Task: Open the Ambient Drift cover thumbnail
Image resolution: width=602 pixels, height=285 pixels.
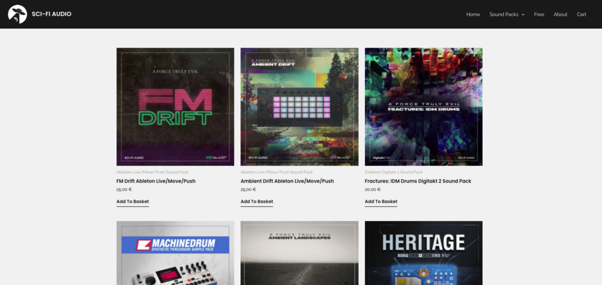Action: click(x=299, y=106)
